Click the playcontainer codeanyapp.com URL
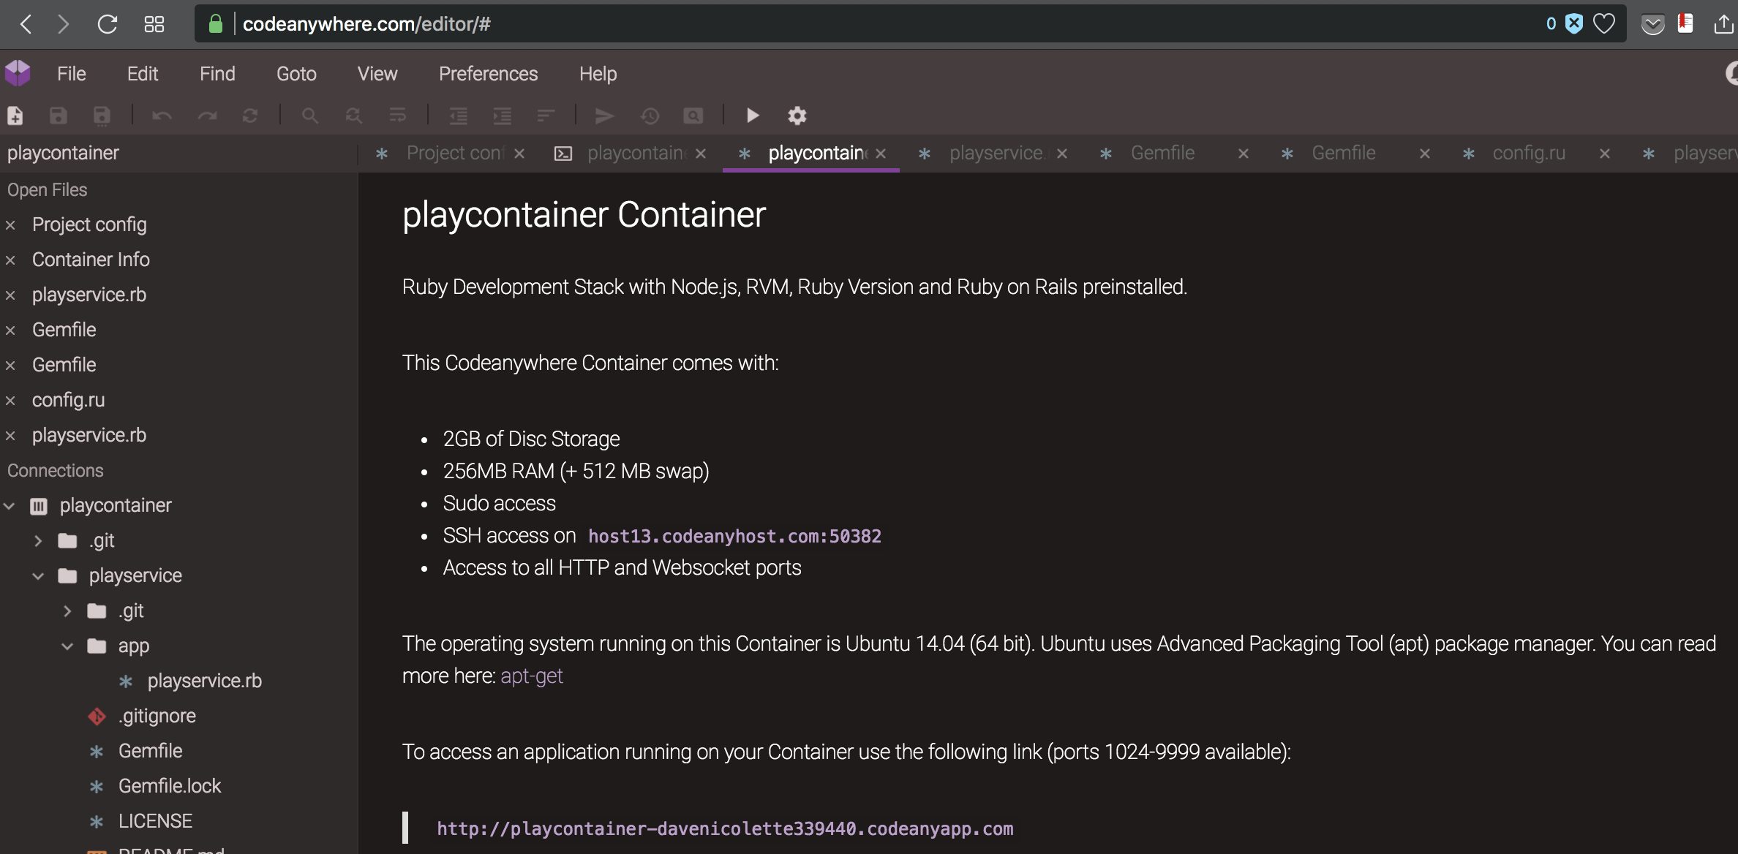The image size is (1738, 854). pos(725,828)
